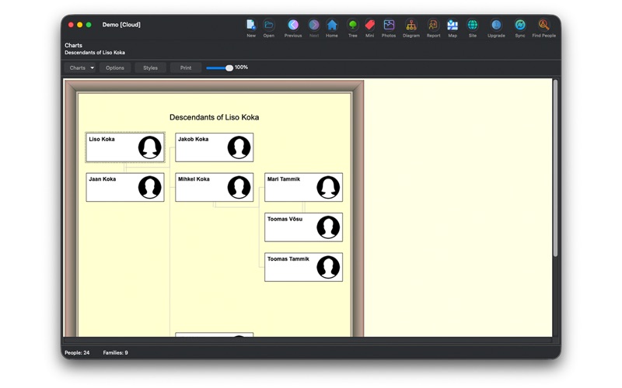The image size is (622, 388).
Task: Click the 100% zoom value
Action: tap(241, 68)
